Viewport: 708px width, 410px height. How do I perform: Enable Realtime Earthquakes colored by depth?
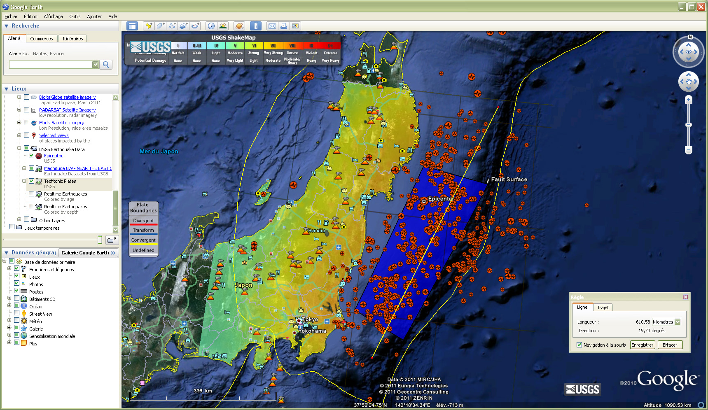click(x=31, y=207)
